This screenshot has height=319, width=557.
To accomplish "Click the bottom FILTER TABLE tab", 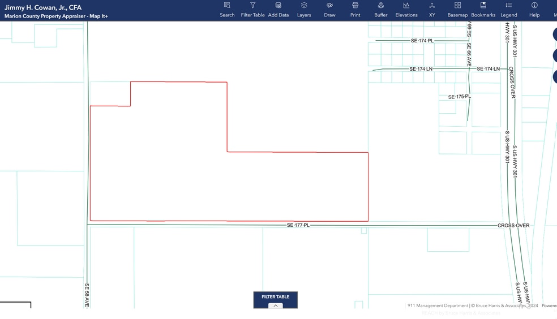I will [x=275, y=296].
